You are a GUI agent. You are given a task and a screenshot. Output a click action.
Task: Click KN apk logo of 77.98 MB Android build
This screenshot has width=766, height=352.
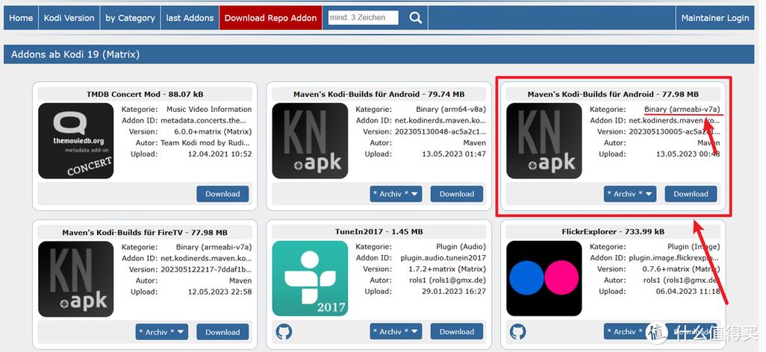[544, 141]
